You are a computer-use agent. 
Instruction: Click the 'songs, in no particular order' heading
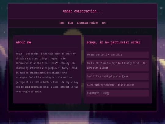pos(113,42)
